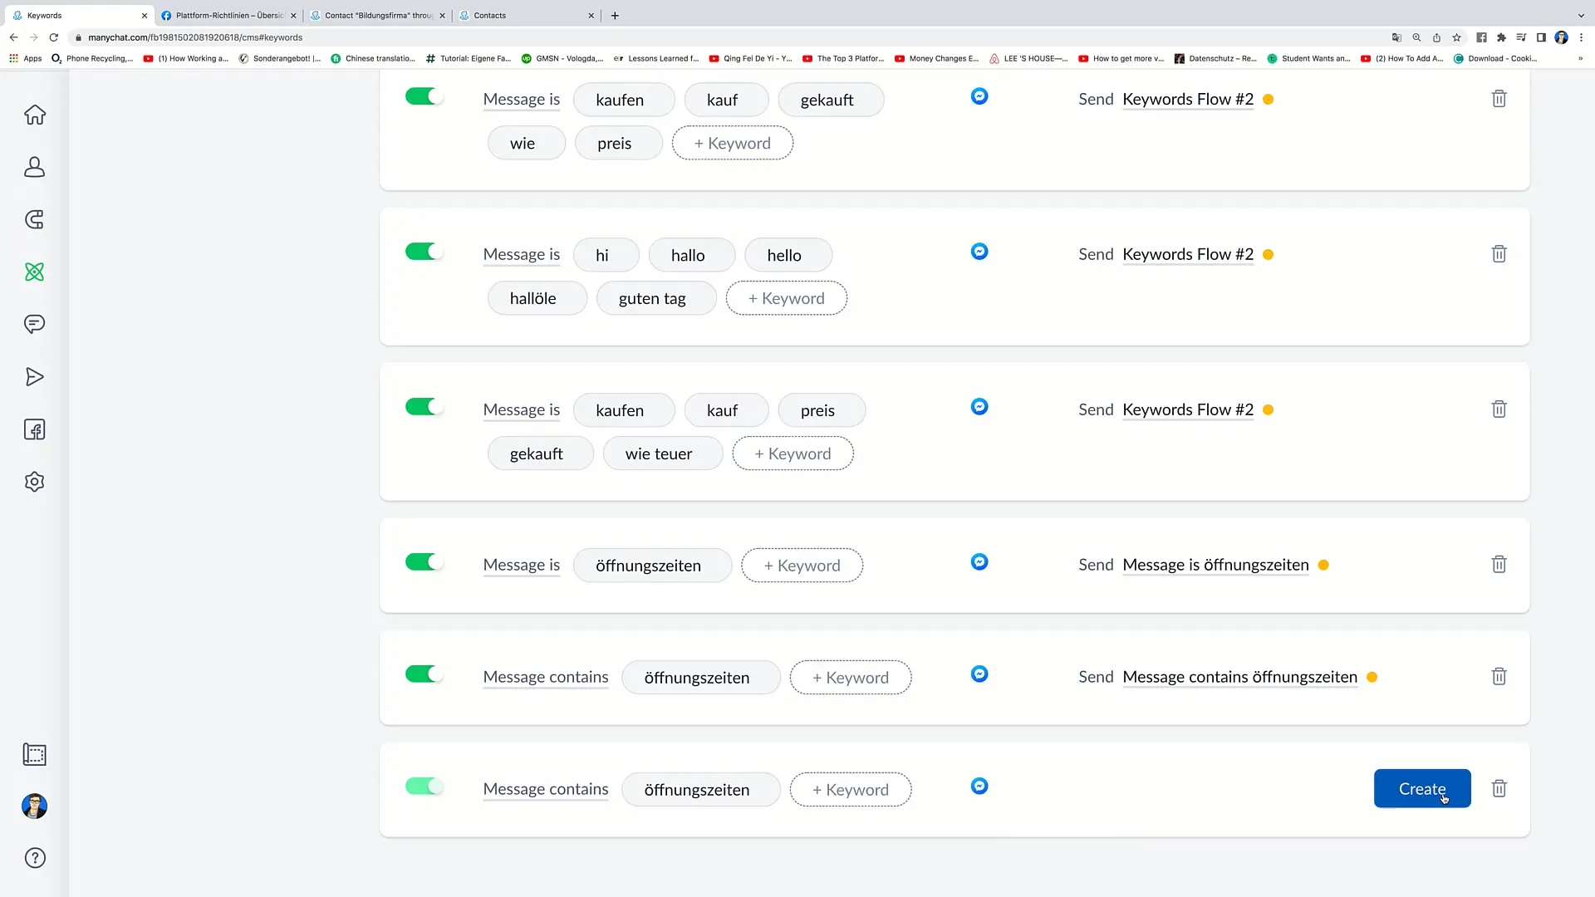Delete the 'hi hallo hello' keyword rule

tap(1499, 254)
